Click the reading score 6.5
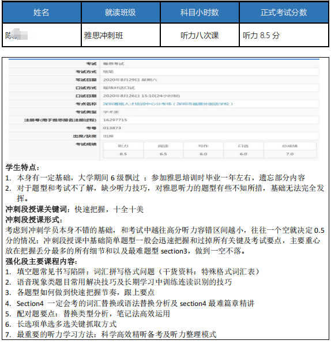 (163, 154)
